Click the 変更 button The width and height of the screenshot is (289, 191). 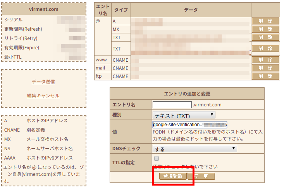tap(201, 176)
